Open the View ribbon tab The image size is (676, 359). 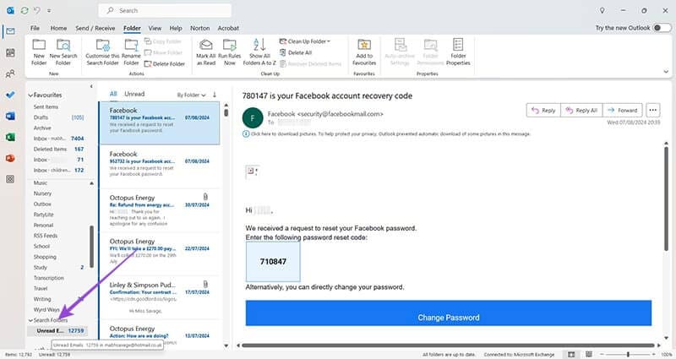[157, 28]
